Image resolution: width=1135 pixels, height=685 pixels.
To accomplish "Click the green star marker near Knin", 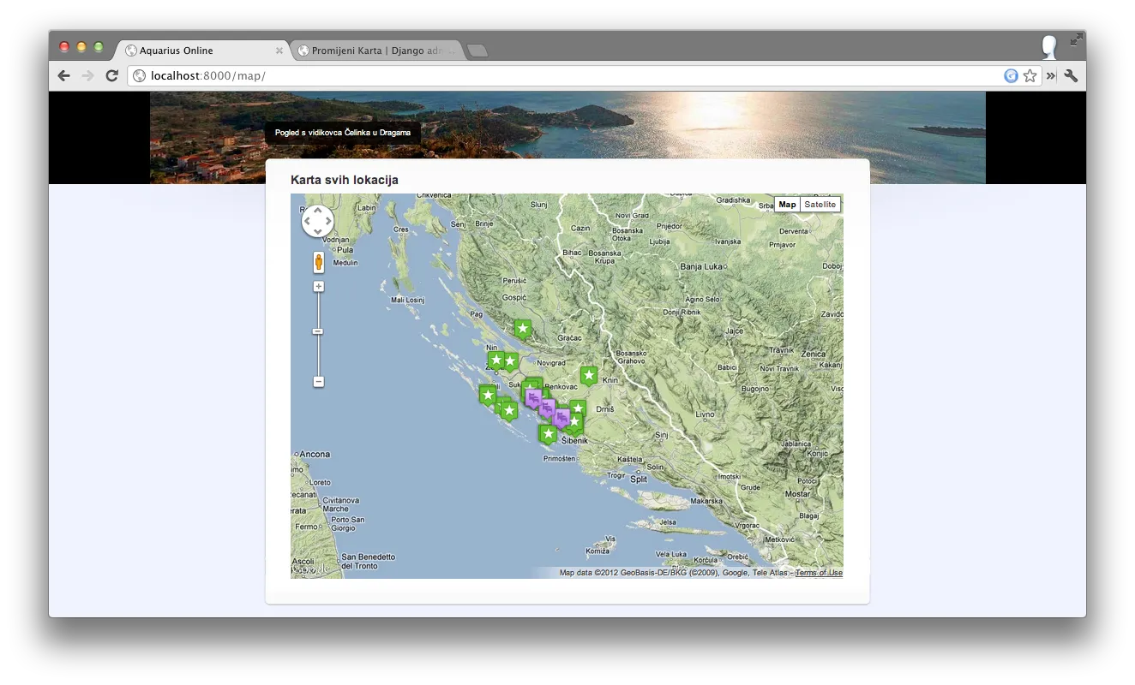I will 588,375.
